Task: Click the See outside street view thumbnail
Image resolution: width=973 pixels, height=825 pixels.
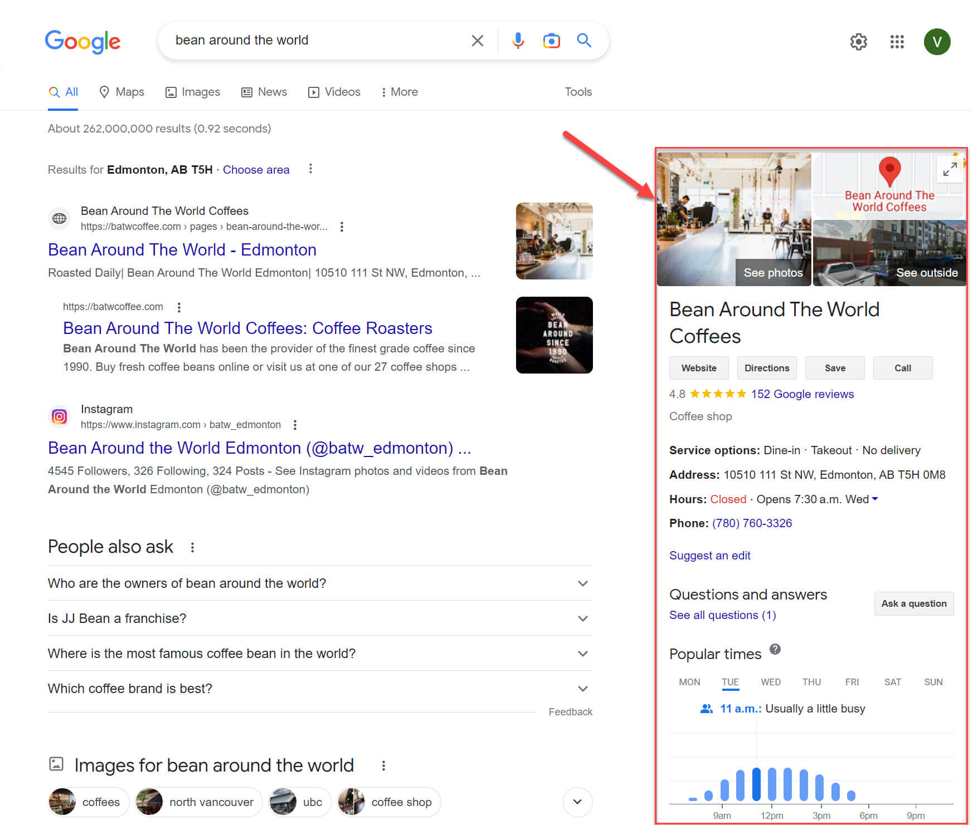Action: tap(889, 253)
